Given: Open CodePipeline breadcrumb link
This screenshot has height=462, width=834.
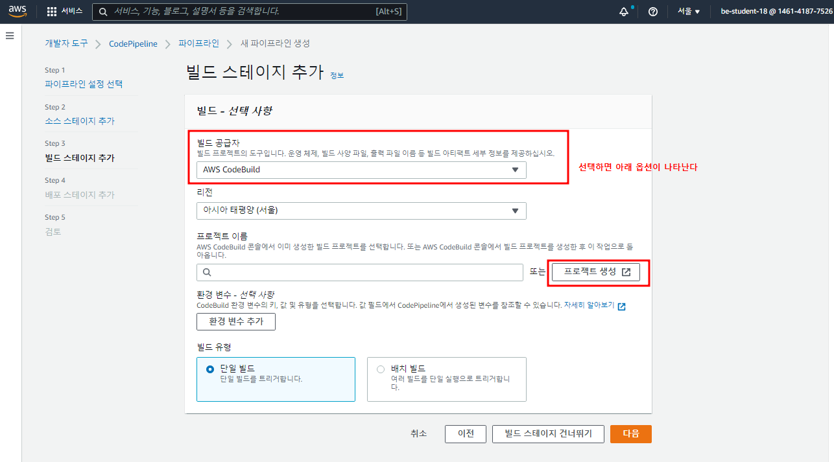Looking at the screenshot, I should pyautogui.click(x=133, y=43).
